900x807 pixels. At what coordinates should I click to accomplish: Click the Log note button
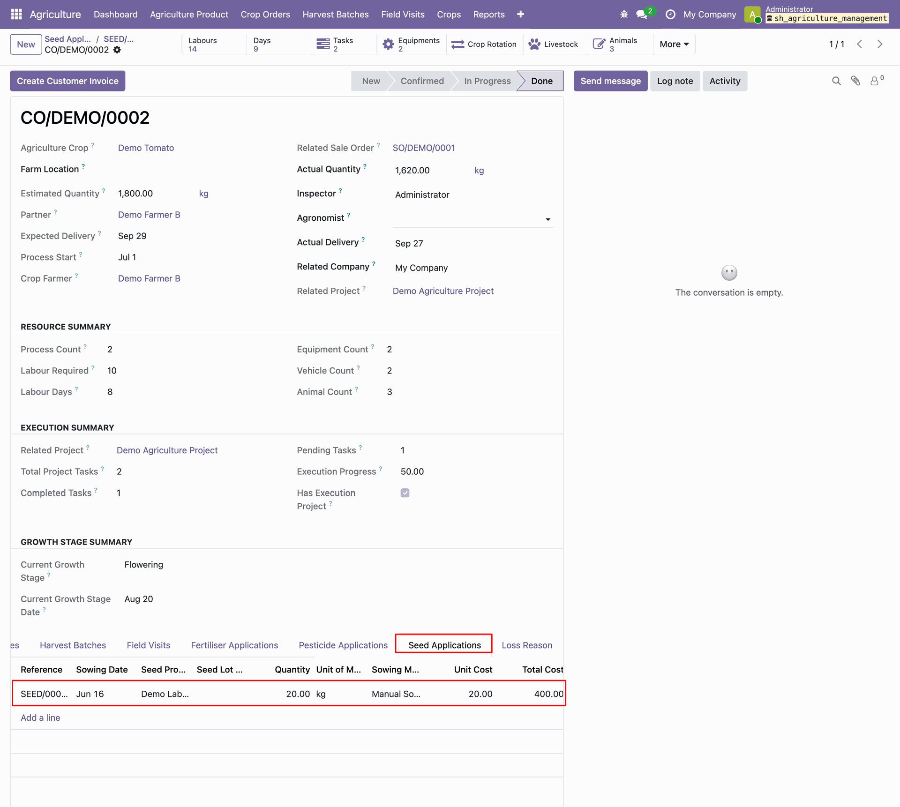675,81
